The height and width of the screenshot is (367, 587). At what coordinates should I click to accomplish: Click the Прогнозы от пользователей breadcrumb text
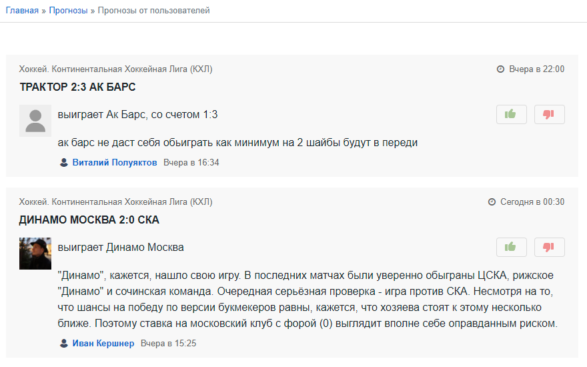tap(153, 11)
